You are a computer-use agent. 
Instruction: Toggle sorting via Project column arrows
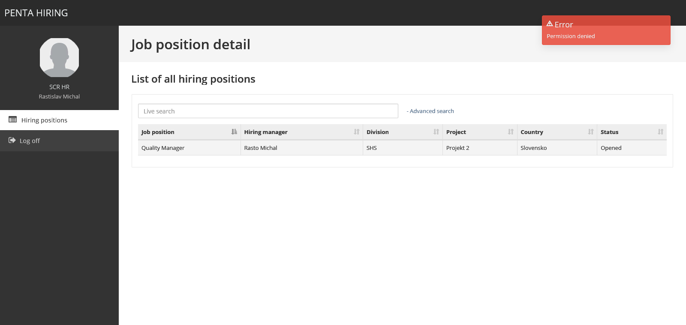[511, 132]
